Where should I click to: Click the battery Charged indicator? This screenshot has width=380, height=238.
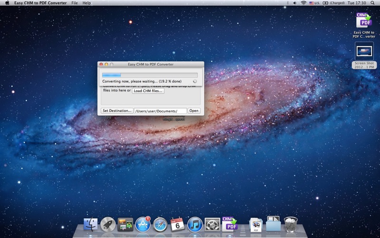334,3
